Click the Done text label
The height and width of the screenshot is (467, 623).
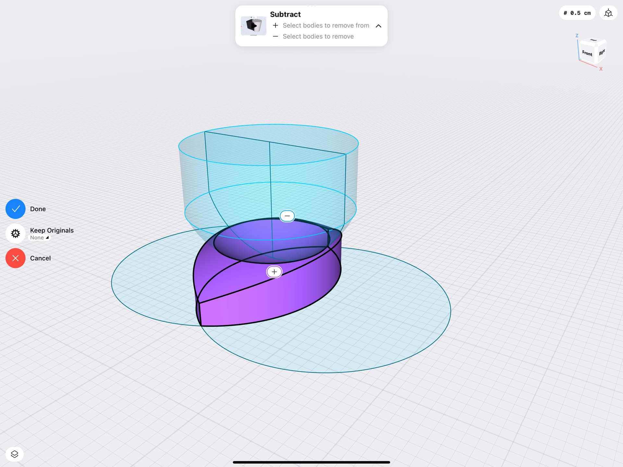click(38, 209)
